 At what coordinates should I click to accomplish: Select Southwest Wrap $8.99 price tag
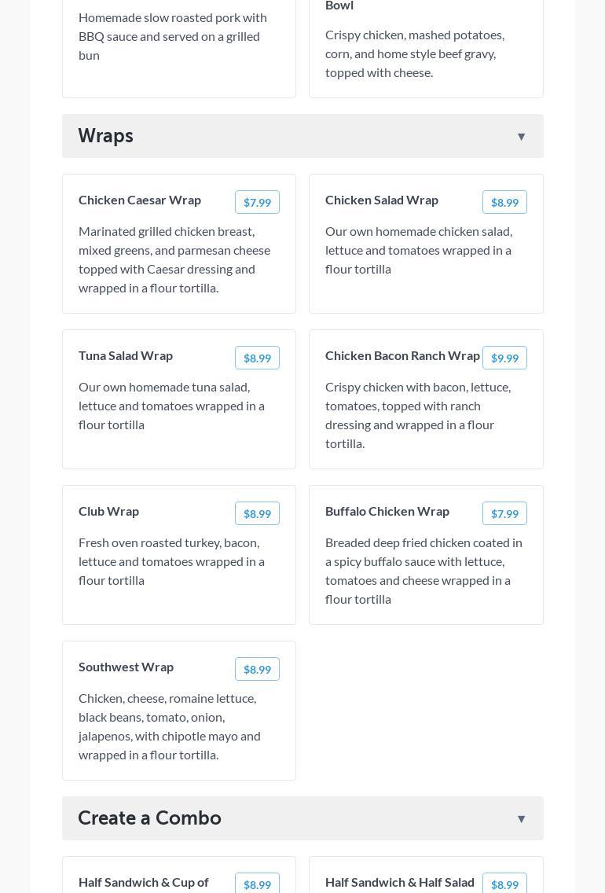[257, 669]
